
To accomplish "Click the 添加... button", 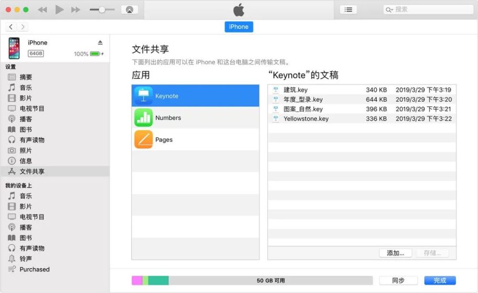I will 395,253.
